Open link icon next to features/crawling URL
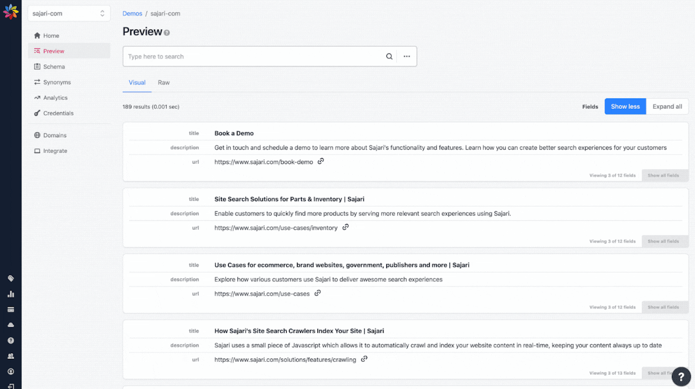Image resolution: width=695 pixels, height=389 pixels. 364,359
